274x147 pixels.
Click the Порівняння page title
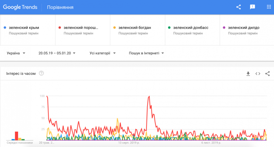60,7
